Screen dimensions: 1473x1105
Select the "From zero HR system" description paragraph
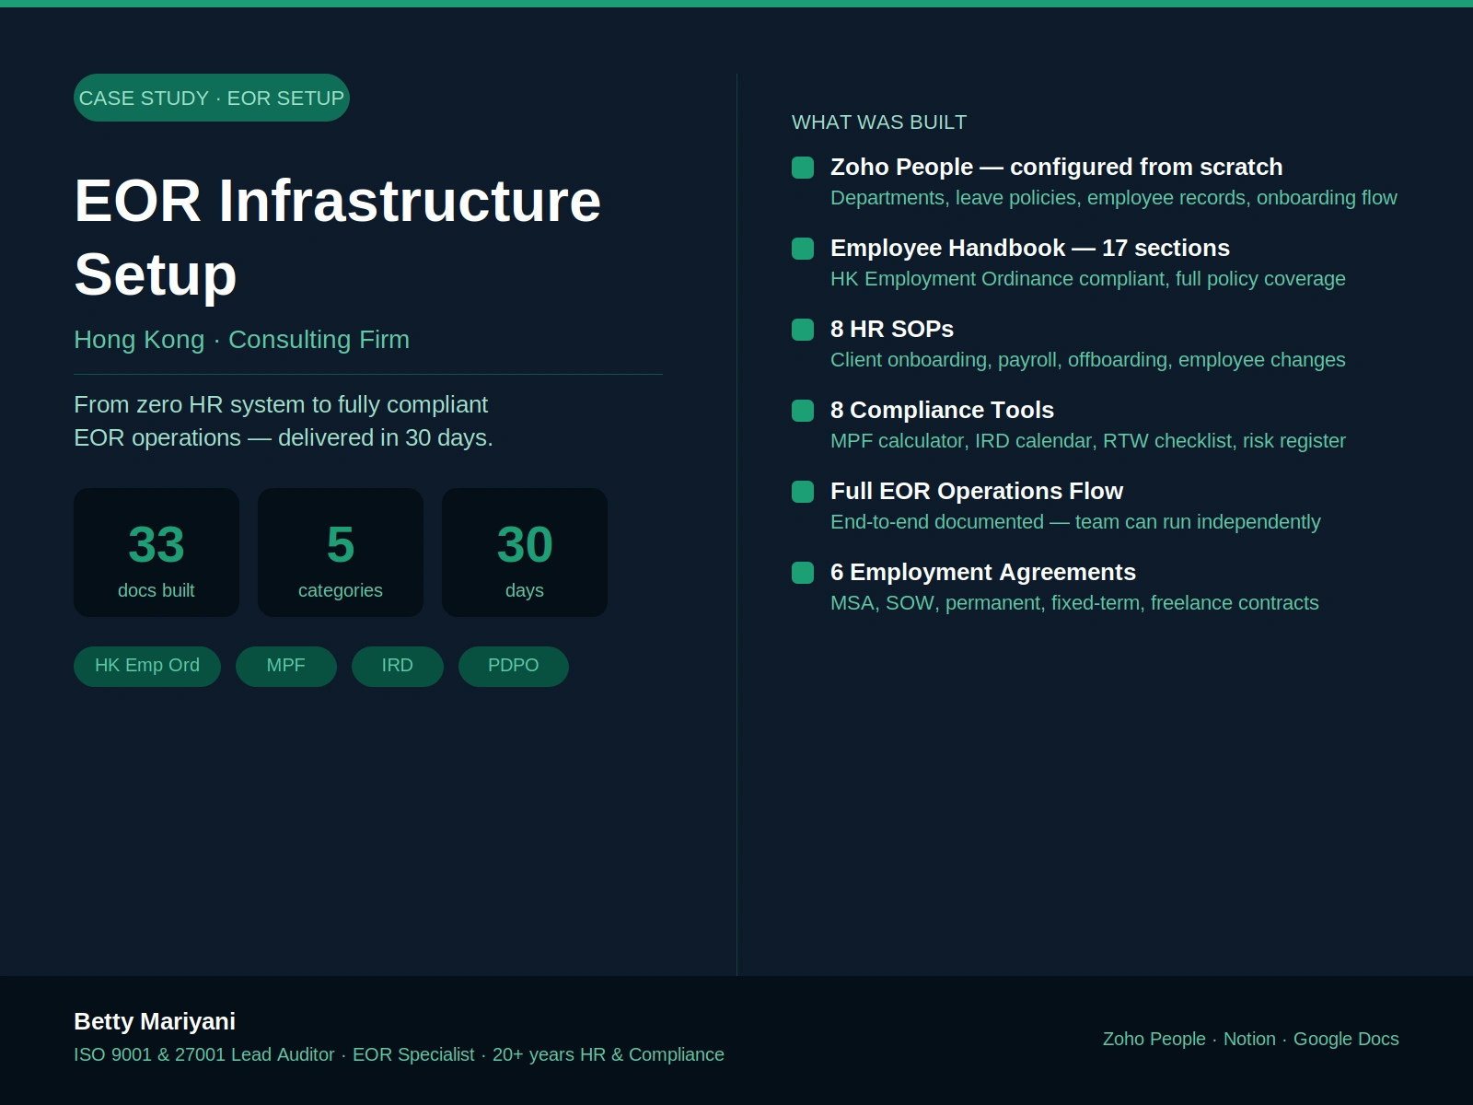coord(284,421)
